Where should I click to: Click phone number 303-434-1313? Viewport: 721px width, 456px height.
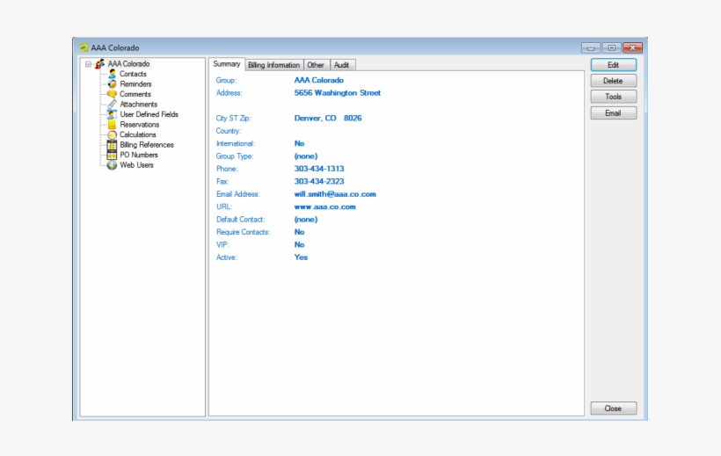319,169
